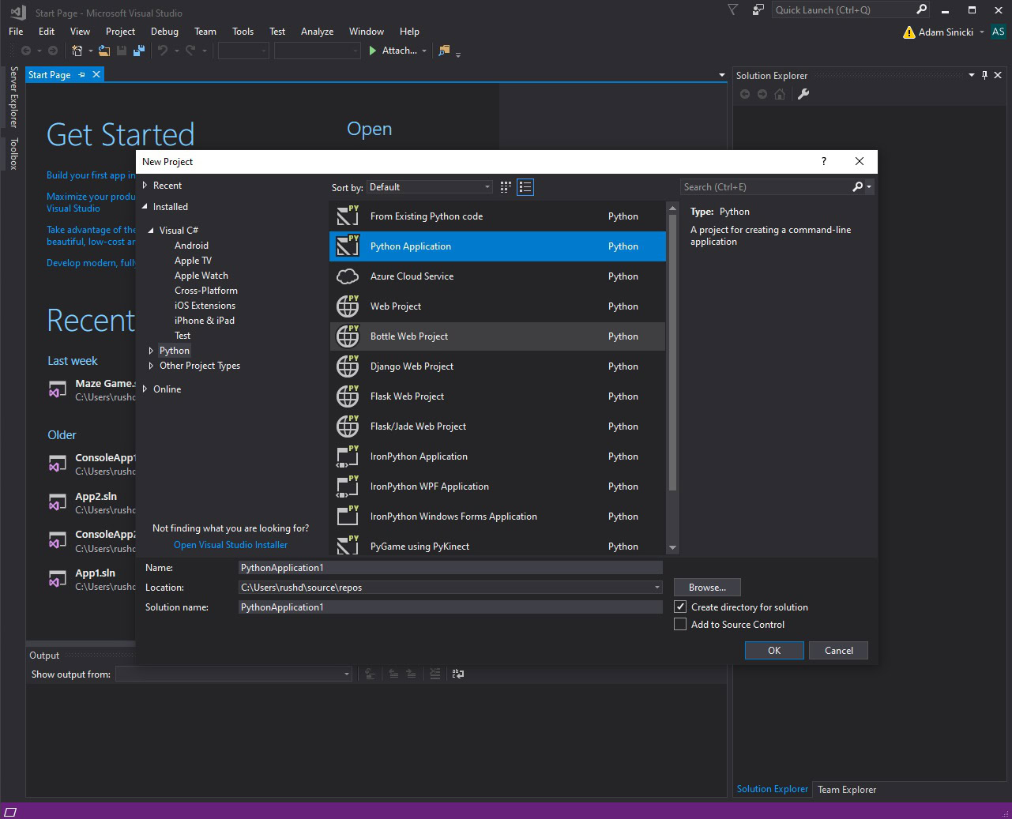Click the Undo icon
This screenshot has height=819, width=1012.
pos(163,50)
